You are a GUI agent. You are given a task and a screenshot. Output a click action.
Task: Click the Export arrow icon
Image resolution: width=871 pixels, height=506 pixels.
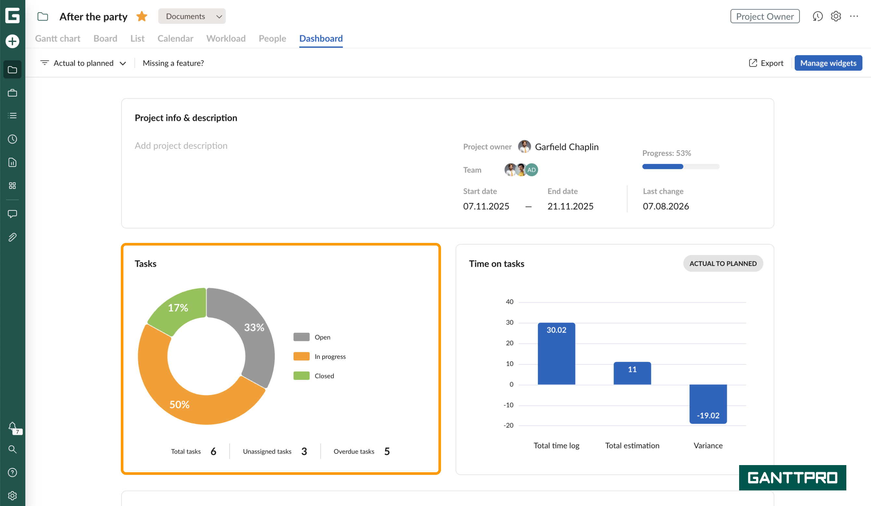(x=753, y=63)
